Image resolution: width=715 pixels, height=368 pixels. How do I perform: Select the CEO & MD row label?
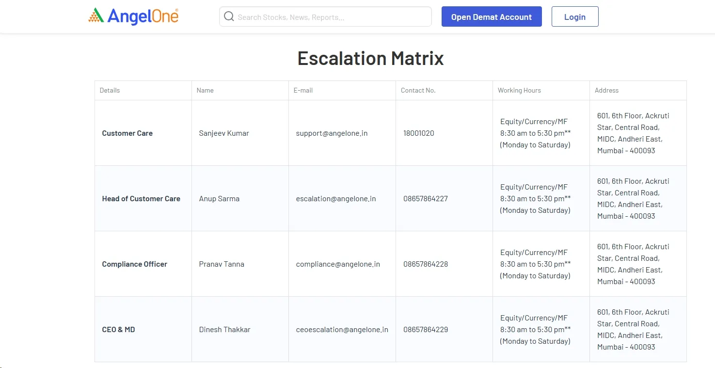pos(118,330)
